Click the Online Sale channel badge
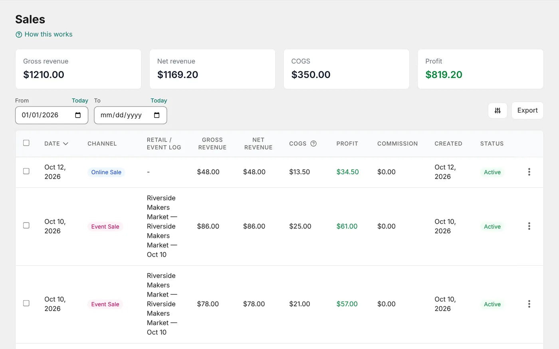Screen dimensions: 559x349 [106, 172]
